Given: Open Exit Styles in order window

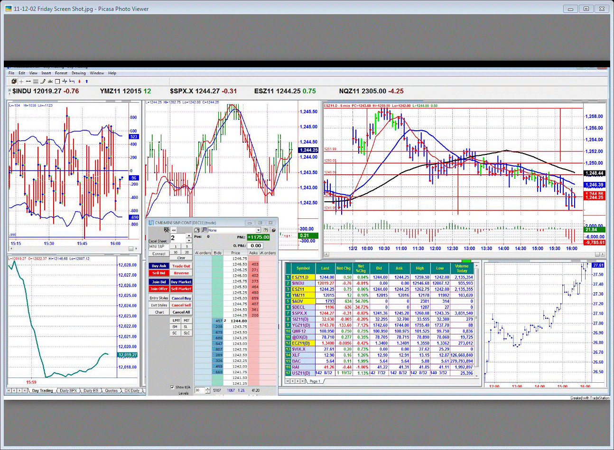Looking at the screenshot, I should point(159,305).
